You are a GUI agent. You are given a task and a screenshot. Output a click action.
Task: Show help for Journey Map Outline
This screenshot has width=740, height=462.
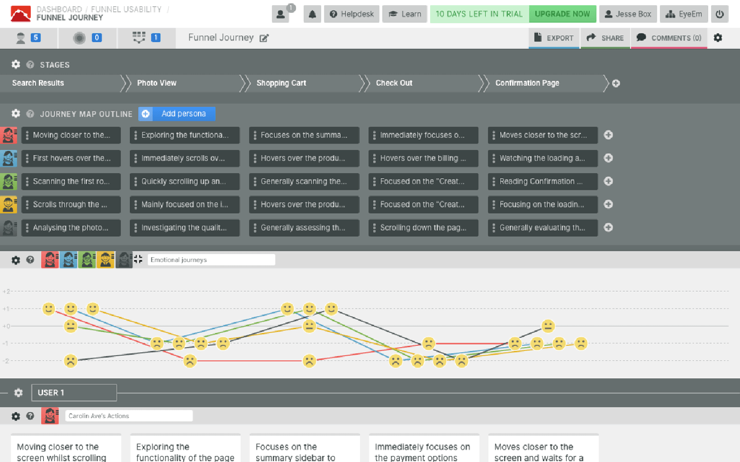point(30,114)
